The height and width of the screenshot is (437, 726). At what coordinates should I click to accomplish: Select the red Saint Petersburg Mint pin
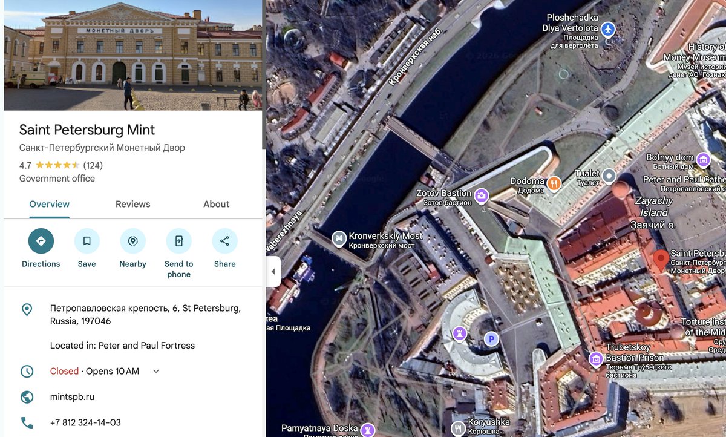660,261
